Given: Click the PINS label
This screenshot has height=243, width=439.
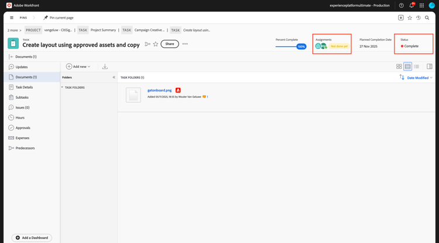Looking at the screenshot, I should (x=23, y=18).
